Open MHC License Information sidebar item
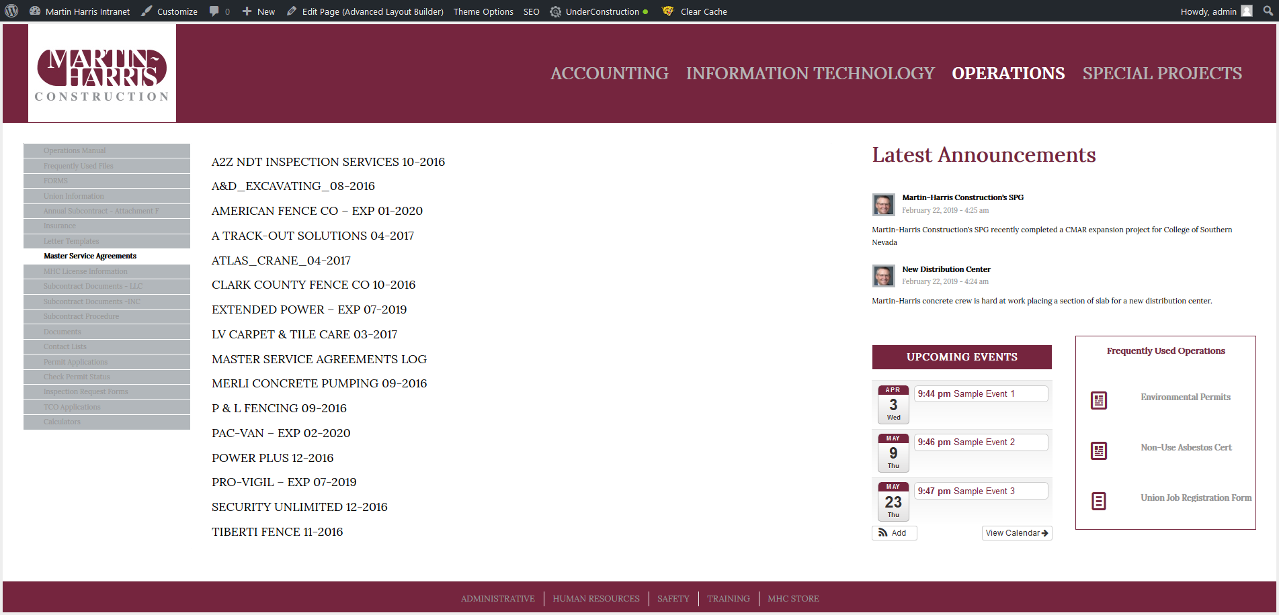Image resolution: width=1279 pixels, height=615 pixels. click(107, 271)
